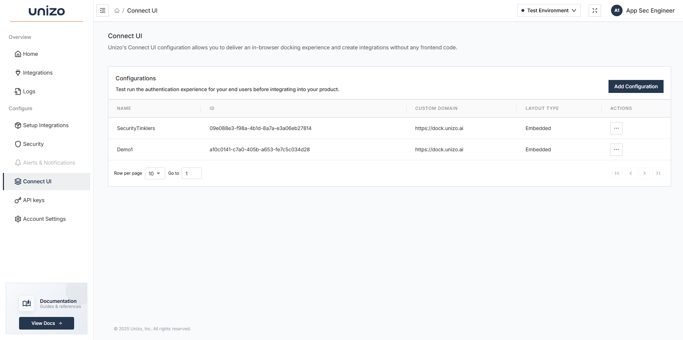Screen dimensions: 683x340
Task: Open Security settings from sidebar
Action: click(x=33, y=144)
